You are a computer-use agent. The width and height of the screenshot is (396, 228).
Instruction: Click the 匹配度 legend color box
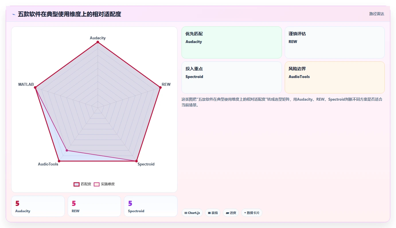(77, 184)
